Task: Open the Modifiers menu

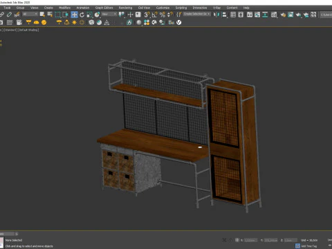Action: click(x=64, y=8)
